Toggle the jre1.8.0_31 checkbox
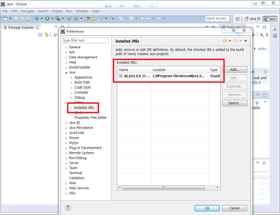 tap(120, 76)
